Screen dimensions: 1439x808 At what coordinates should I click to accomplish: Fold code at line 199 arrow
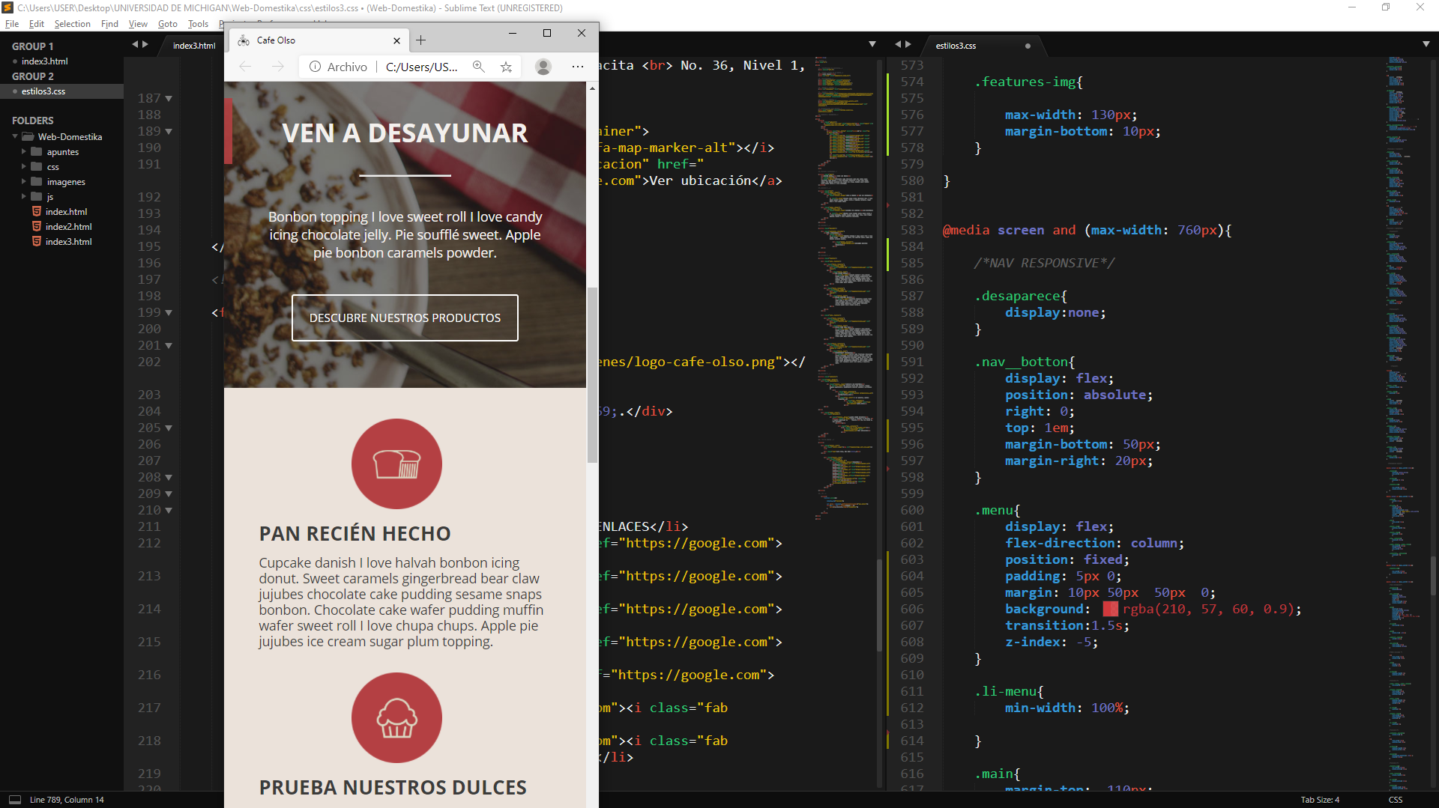[x=169, y=313]
